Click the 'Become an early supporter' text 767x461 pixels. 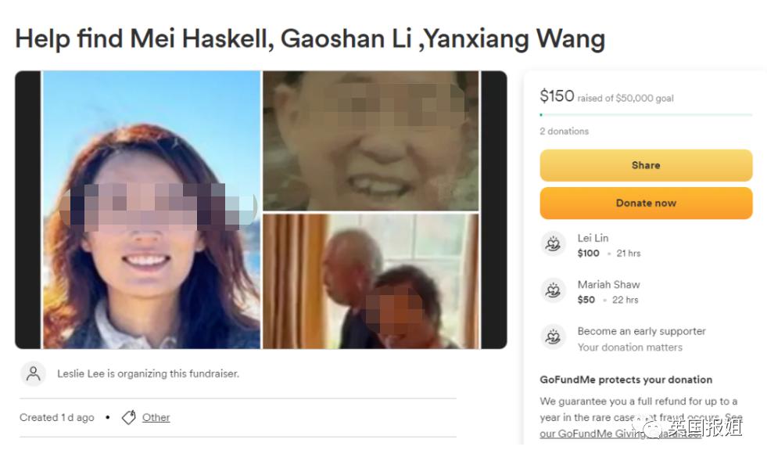(641, 331)
